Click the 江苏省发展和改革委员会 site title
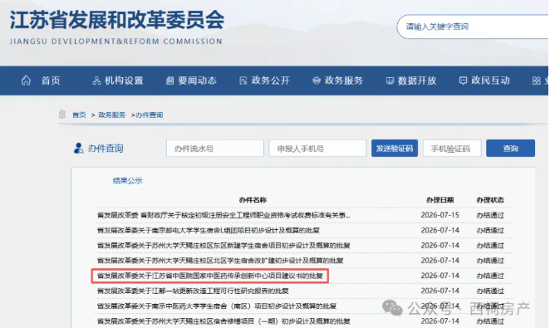The image size is (550, 328). [117, 20]
